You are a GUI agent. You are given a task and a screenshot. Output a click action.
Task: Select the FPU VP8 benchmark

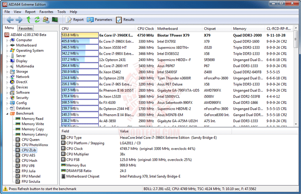pos(25,166)
